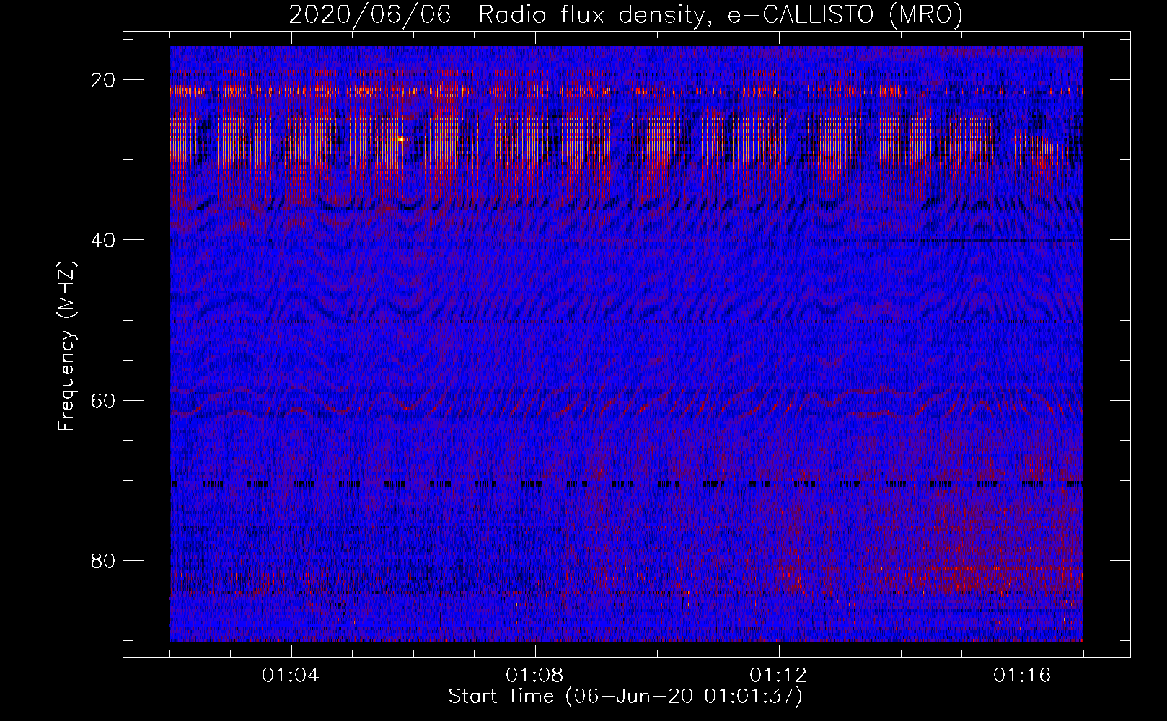Click the words Radio flux density in the title
The width and height of the screenshot is (1167, 721).
coord(590,14)
